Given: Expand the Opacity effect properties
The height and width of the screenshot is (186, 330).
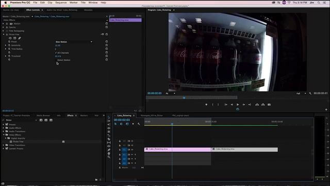Looking at the screenshot, I should click(3, 27).
